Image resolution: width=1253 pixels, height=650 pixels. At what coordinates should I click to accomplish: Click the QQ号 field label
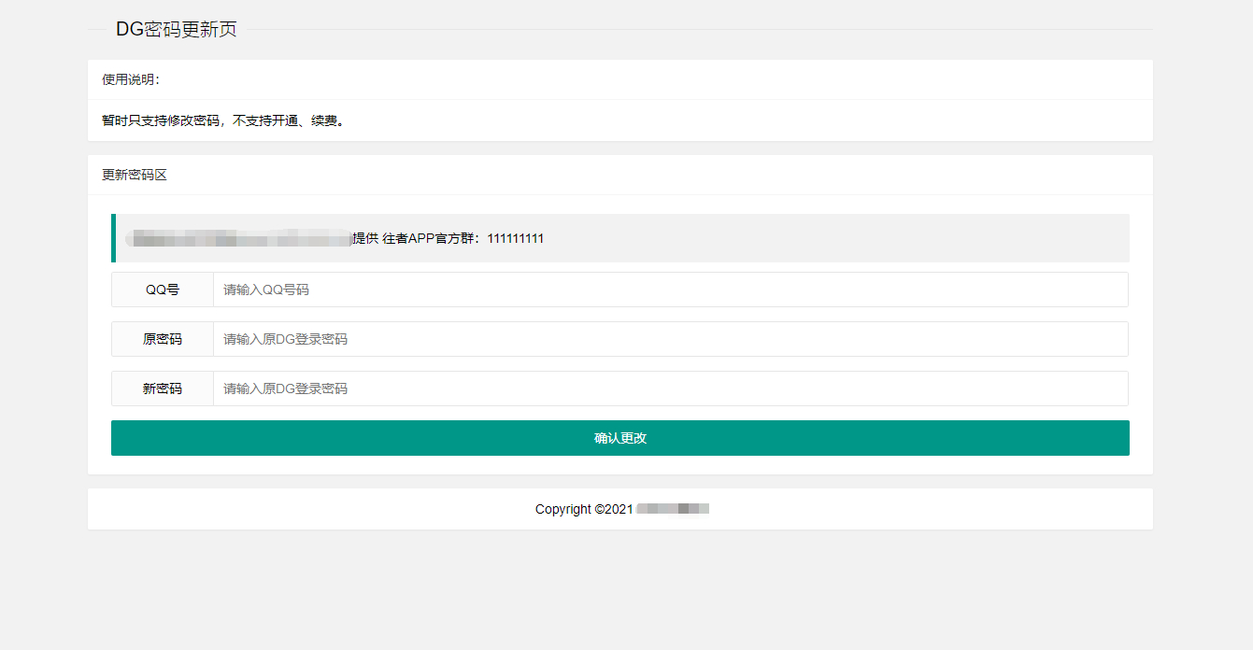pyautogui.click(x=162, y=290)
